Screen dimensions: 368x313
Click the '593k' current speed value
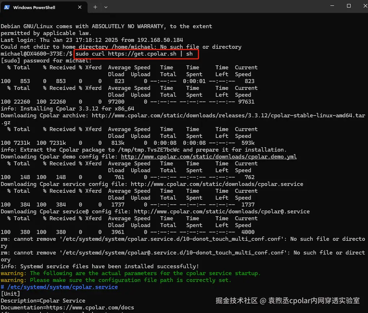click(248, 143)
